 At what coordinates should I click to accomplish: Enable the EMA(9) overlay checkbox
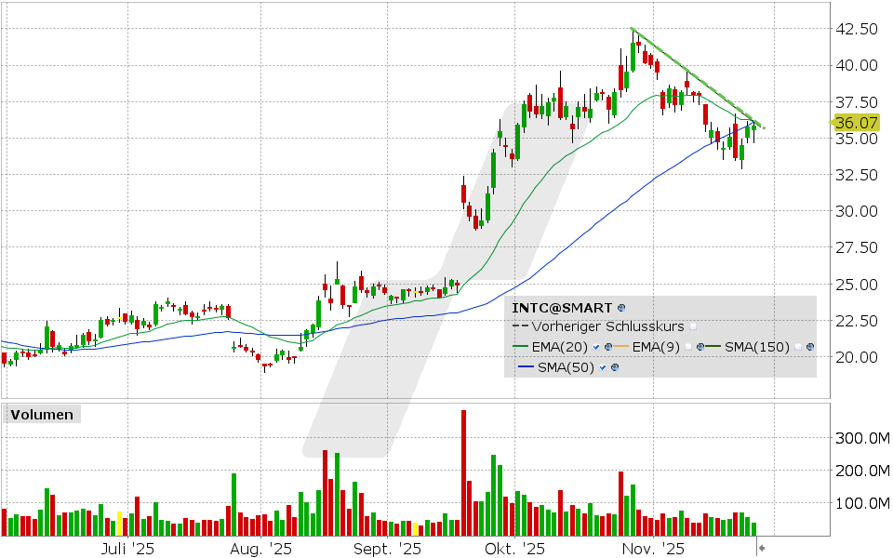coord(688,345)
